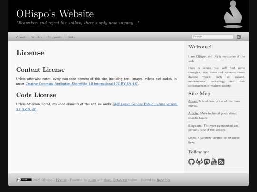257x192 pixels.
Task: Open the Articles navigation item
Action: (36, 37)
